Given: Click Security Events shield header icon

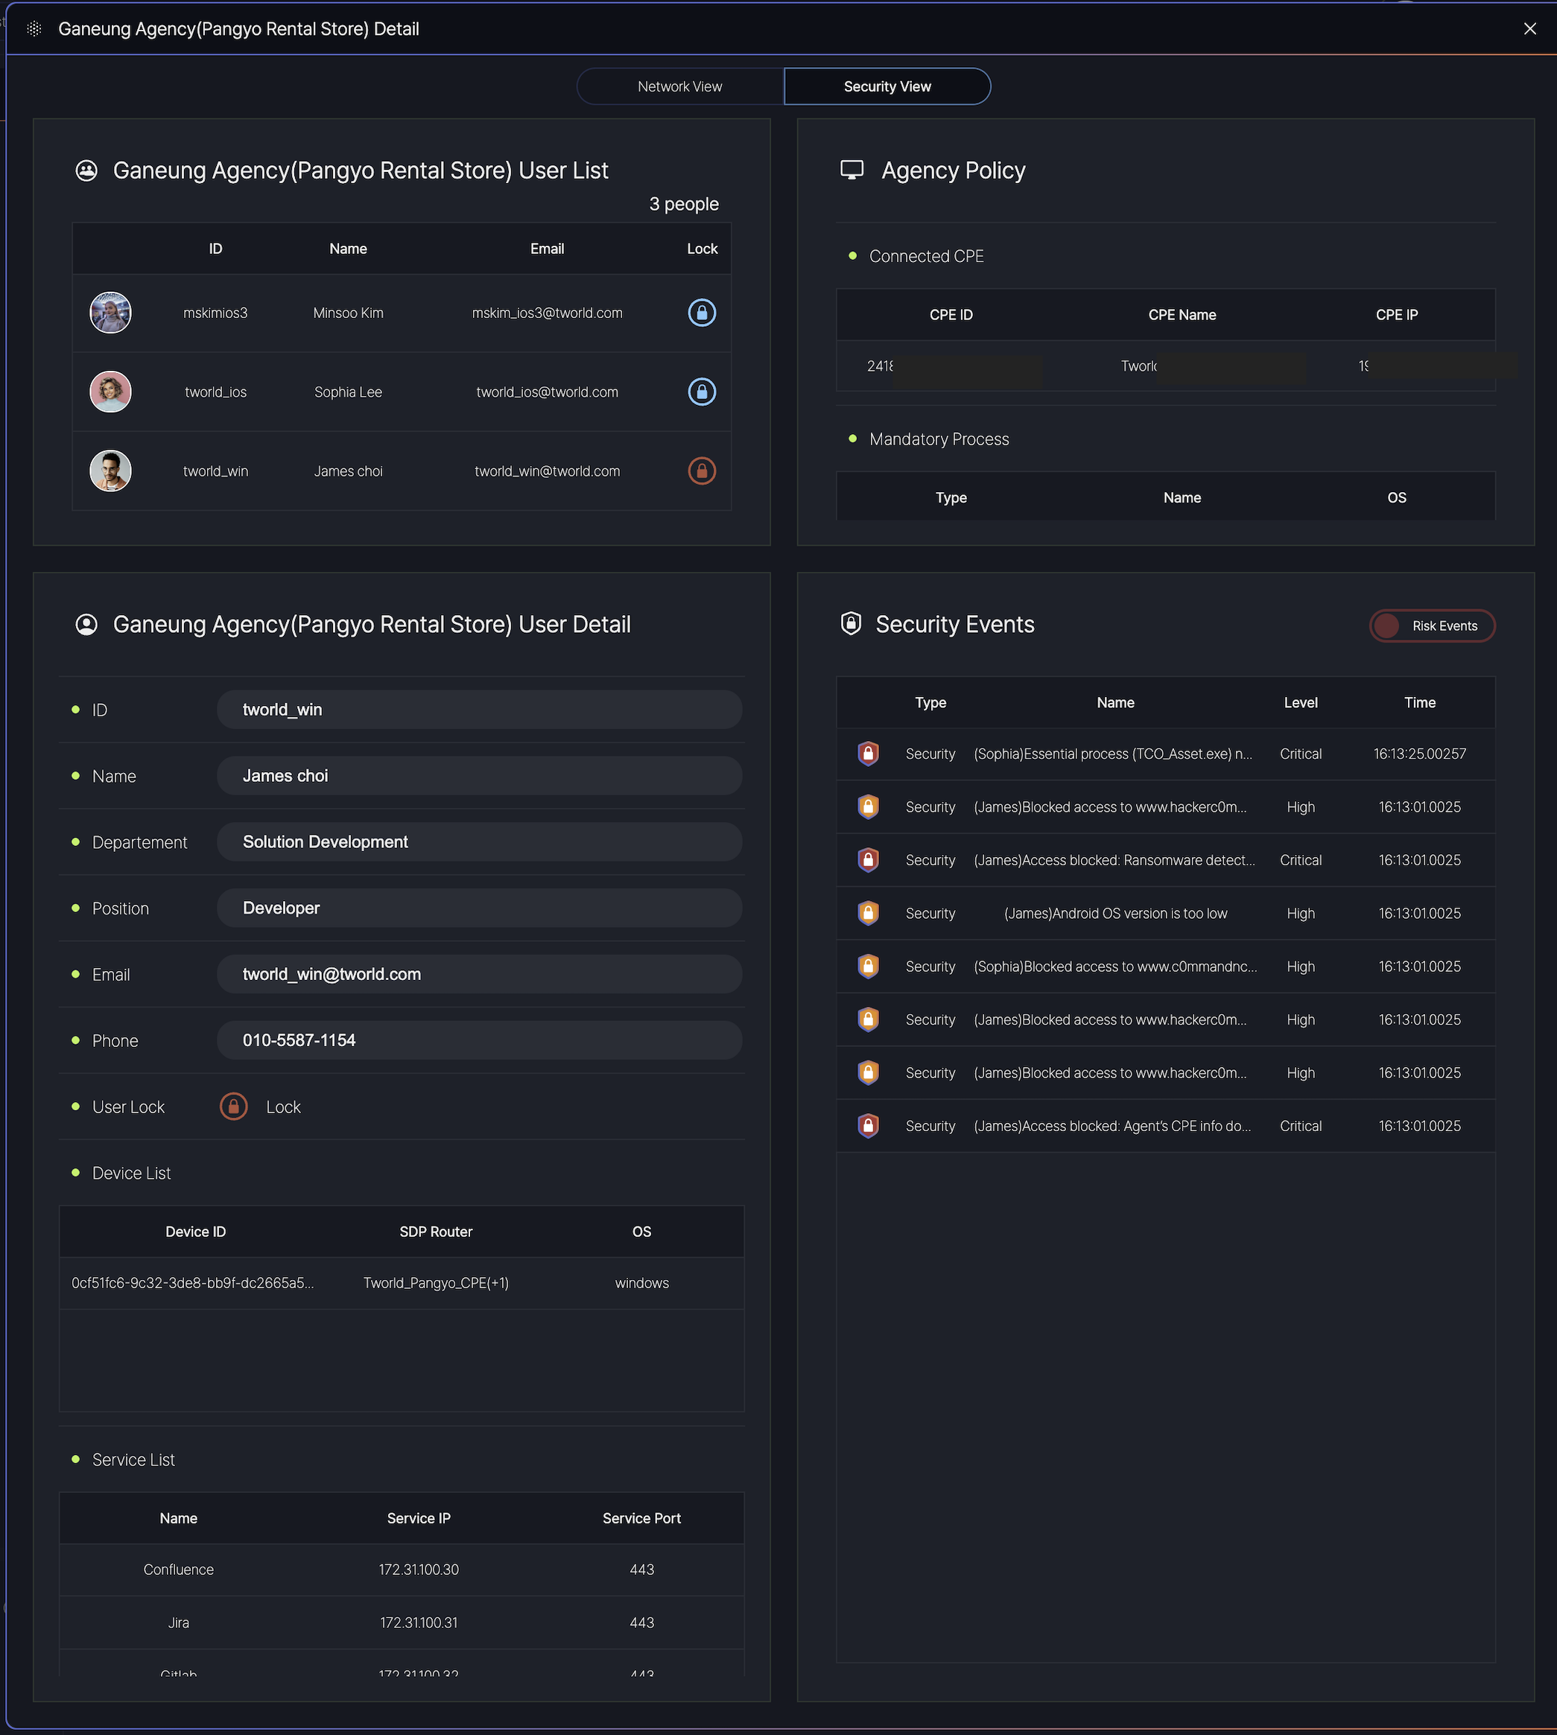Looking at the screenshot, I should pos(850,623).
